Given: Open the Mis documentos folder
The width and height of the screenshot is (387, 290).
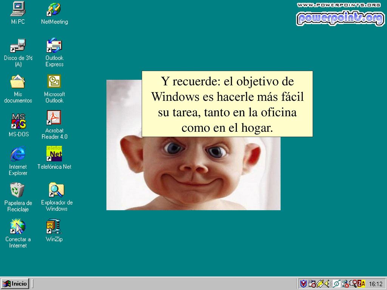Looking at the screenshot, I should (18, 89).
